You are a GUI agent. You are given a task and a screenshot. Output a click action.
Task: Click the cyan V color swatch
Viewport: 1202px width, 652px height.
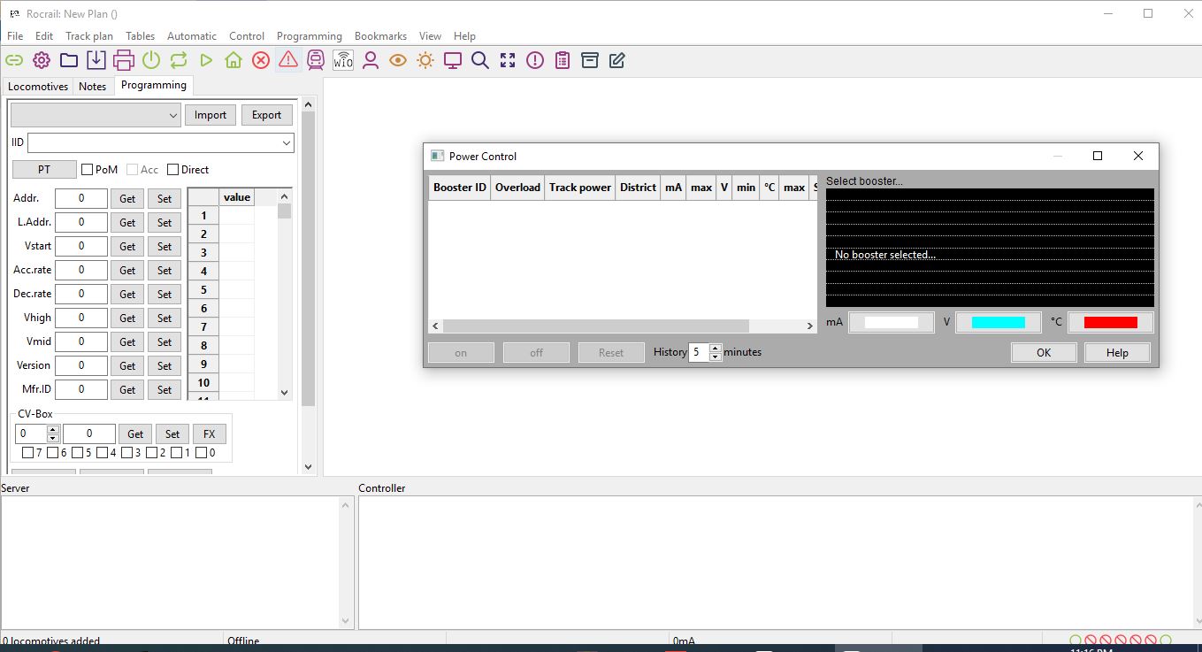pyautogui.click(x=998, y=322)
